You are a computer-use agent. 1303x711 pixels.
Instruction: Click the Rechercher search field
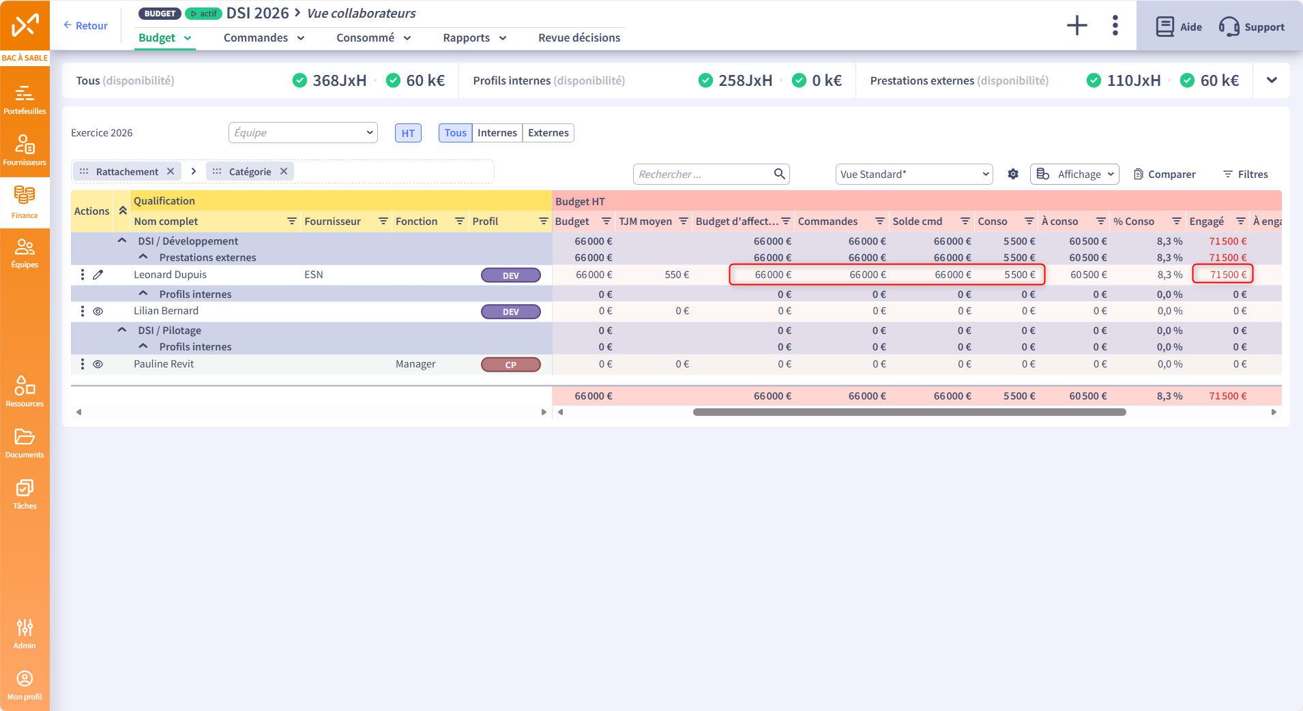703,175
